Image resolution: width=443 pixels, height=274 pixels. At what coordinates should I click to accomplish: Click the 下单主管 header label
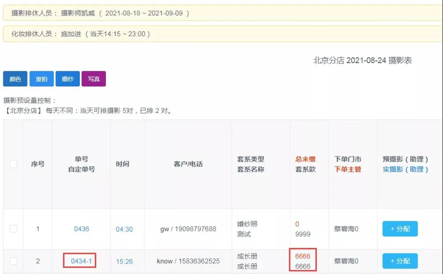[348, 169]
